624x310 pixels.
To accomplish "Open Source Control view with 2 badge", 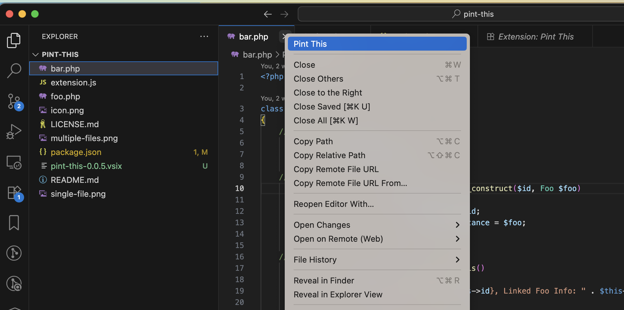I will 15,102.
